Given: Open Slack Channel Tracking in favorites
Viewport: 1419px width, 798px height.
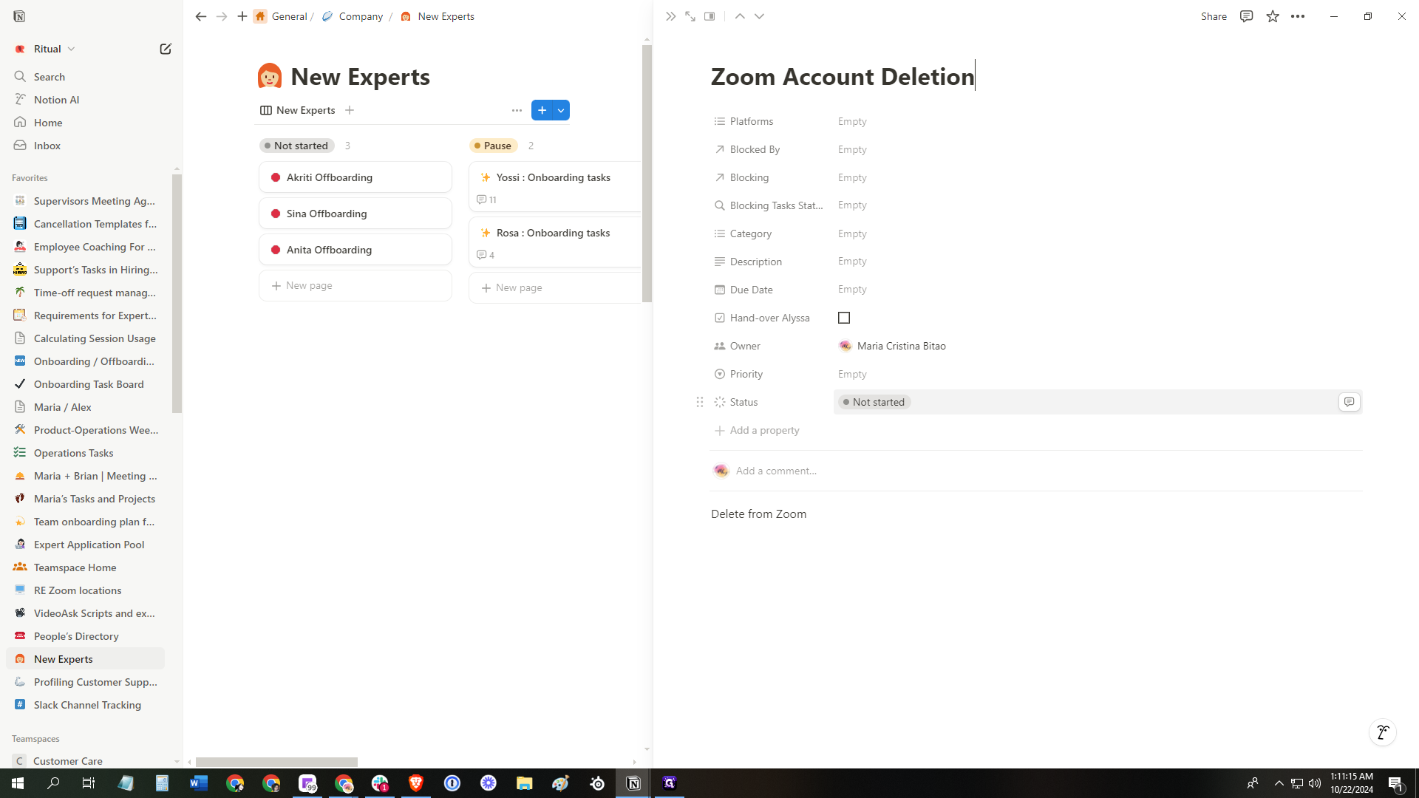Looking at the screenshot, I should (x=85, y=705).
